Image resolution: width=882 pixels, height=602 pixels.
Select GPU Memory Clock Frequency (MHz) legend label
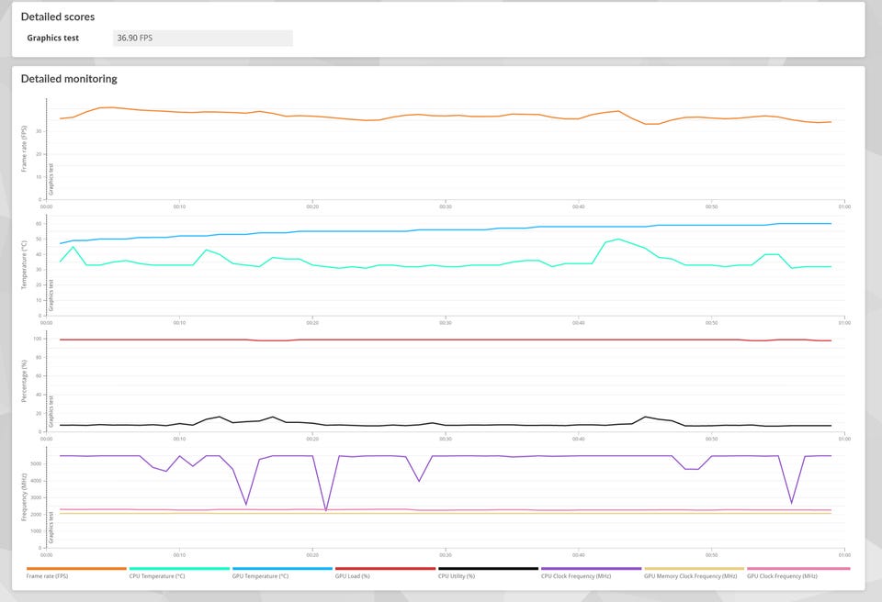coord(690,576)
